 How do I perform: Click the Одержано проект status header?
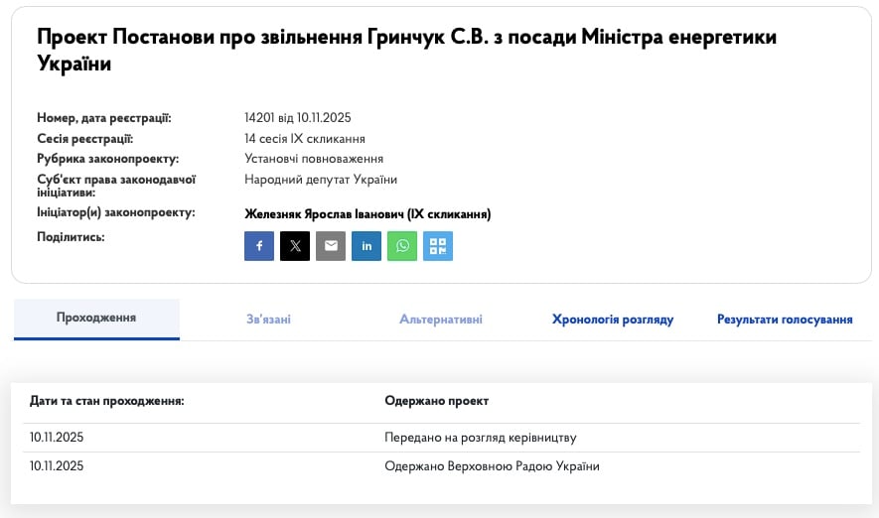tap(437, 401)
